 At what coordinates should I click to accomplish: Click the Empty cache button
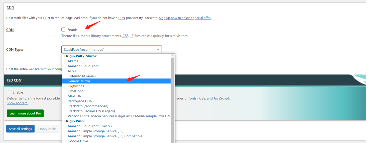click(x=47, y=129)
